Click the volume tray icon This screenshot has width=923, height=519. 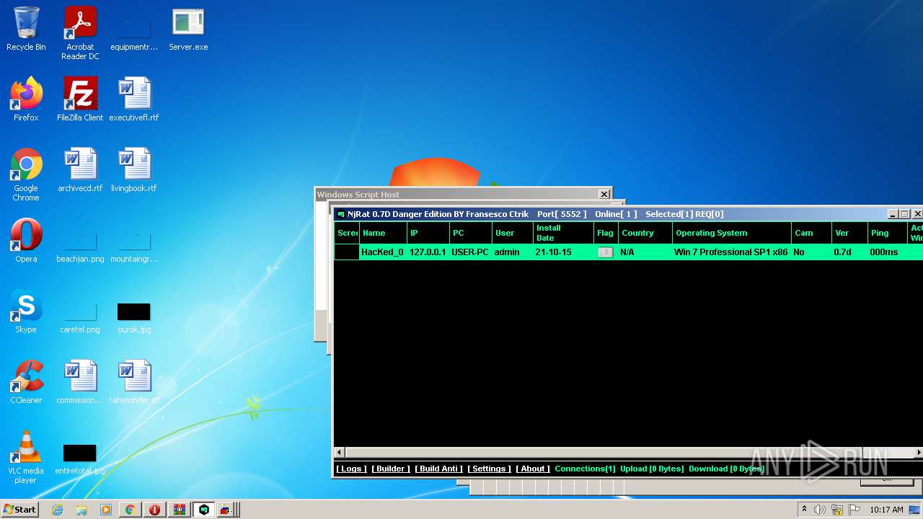(x=819, y=510)
